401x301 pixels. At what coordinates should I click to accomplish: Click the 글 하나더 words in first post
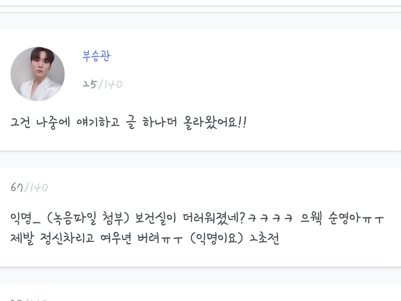pyautogui.click(x=152, y=122)
